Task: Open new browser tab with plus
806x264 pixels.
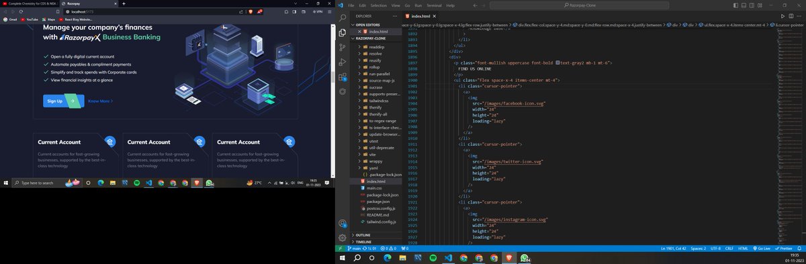Action: pos(124,4)
